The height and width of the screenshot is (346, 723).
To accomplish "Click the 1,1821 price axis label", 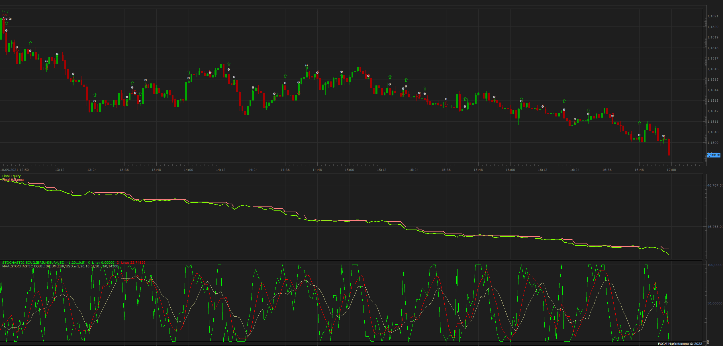I will coord(713,16).
